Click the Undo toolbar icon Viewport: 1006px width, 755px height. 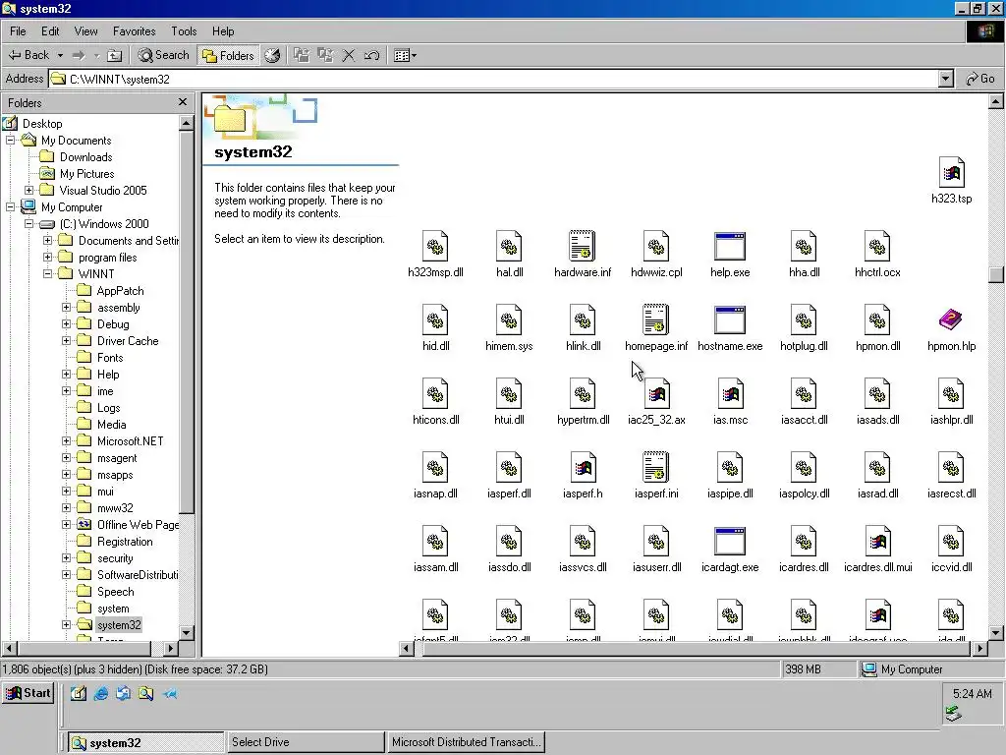pos(372,55)
